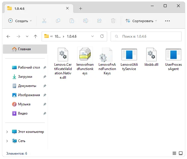
Task: Maximize the Explorer window
Action: 165,6
